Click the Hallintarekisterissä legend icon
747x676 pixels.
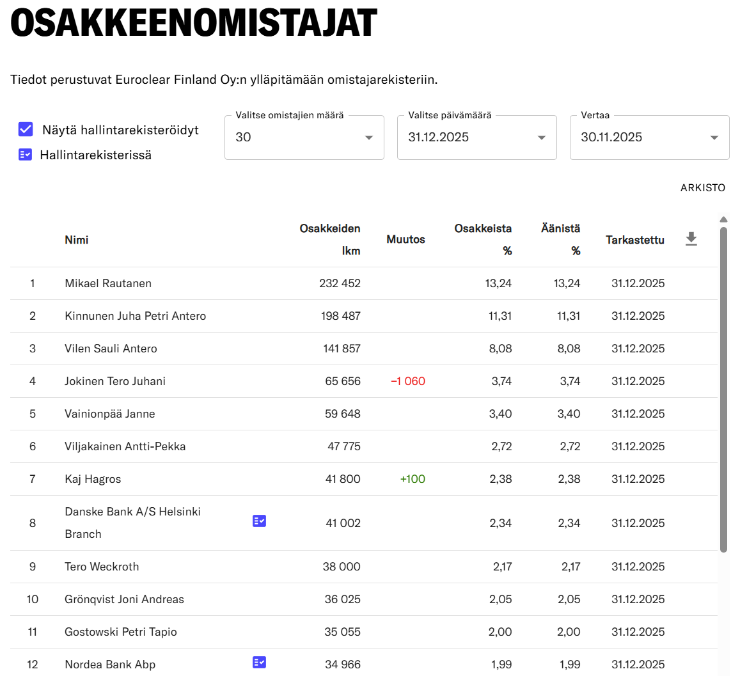[26, 155]
